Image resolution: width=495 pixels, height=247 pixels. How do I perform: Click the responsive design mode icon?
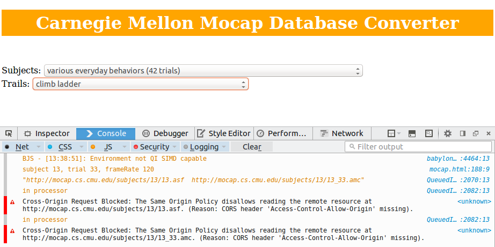pyautogui.click(x=429, y=133)
